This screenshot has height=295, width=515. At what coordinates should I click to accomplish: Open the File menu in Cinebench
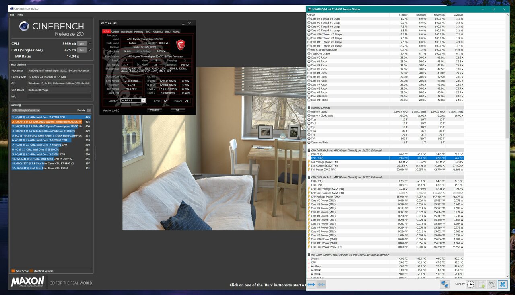[x=12, y=15]
